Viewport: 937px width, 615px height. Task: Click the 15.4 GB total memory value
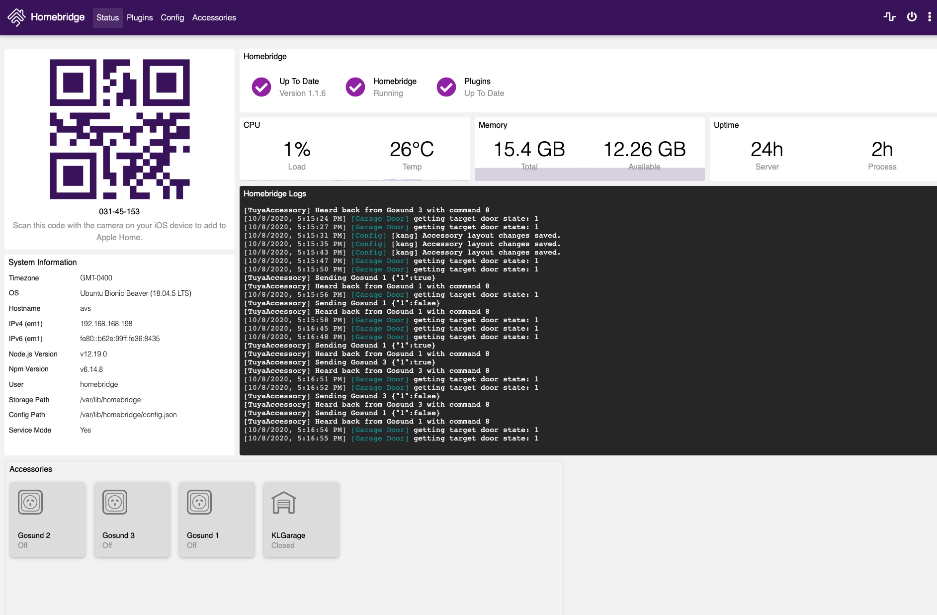click(x=529, y=149)
